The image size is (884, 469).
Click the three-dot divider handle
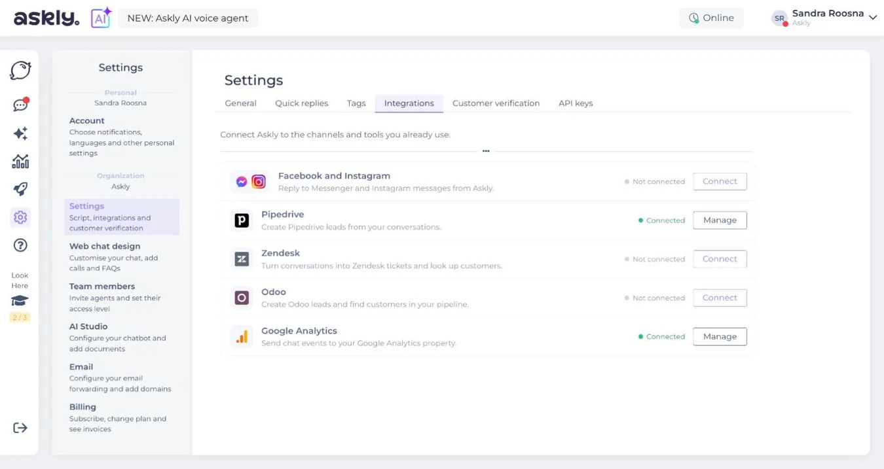(x=486, y=151)
